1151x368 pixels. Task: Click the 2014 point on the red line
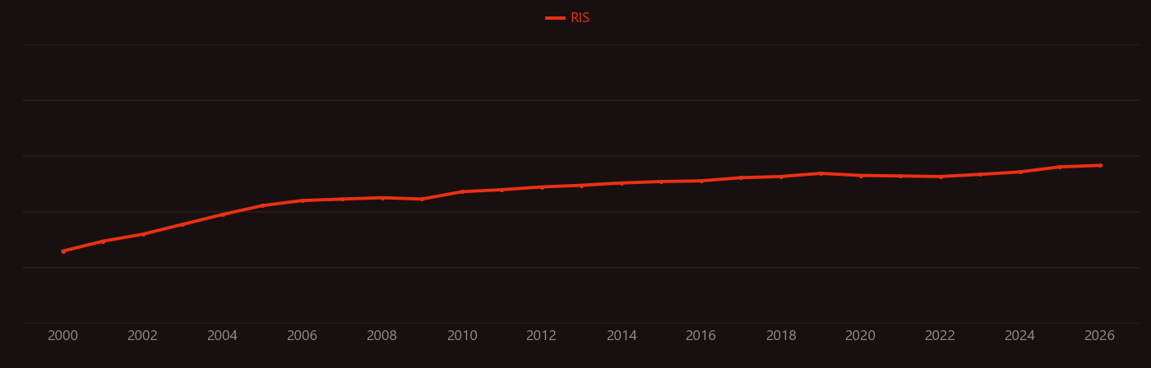pyautogui.click(x=622, y=183)
